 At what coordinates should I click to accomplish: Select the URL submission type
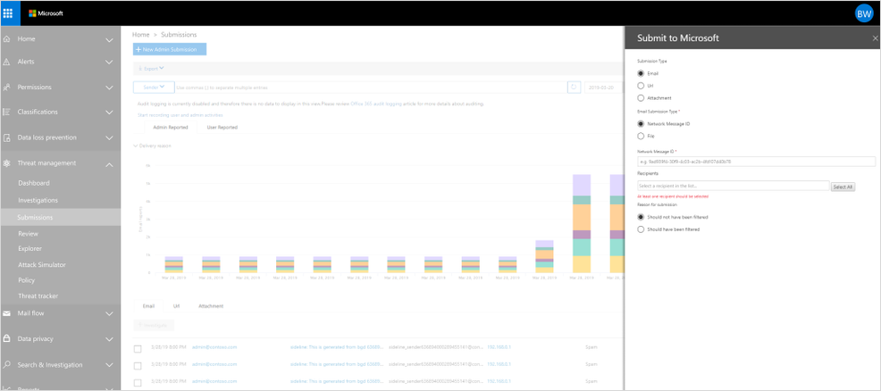[641, 86]
